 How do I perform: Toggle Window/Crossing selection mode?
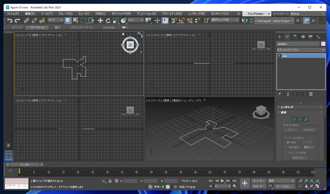[91, 20]
